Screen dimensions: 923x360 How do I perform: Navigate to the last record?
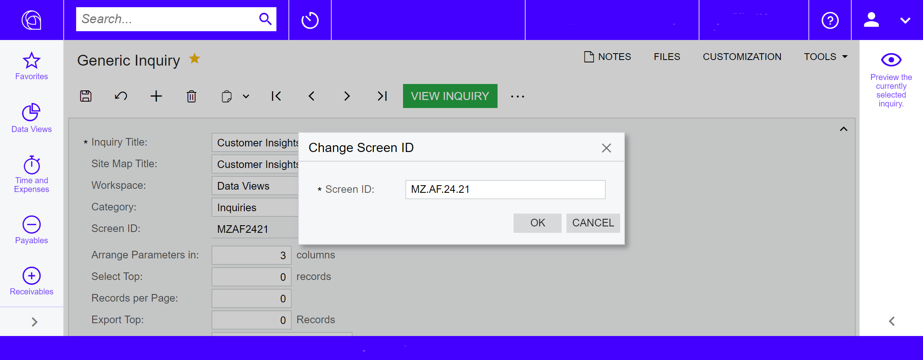click(381, 96)
